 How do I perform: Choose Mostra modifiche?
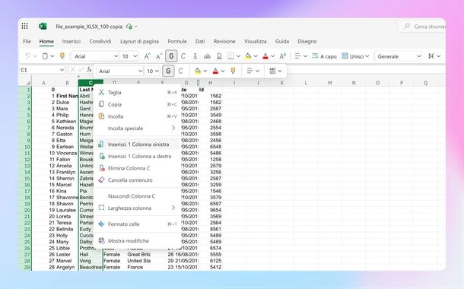138,241
